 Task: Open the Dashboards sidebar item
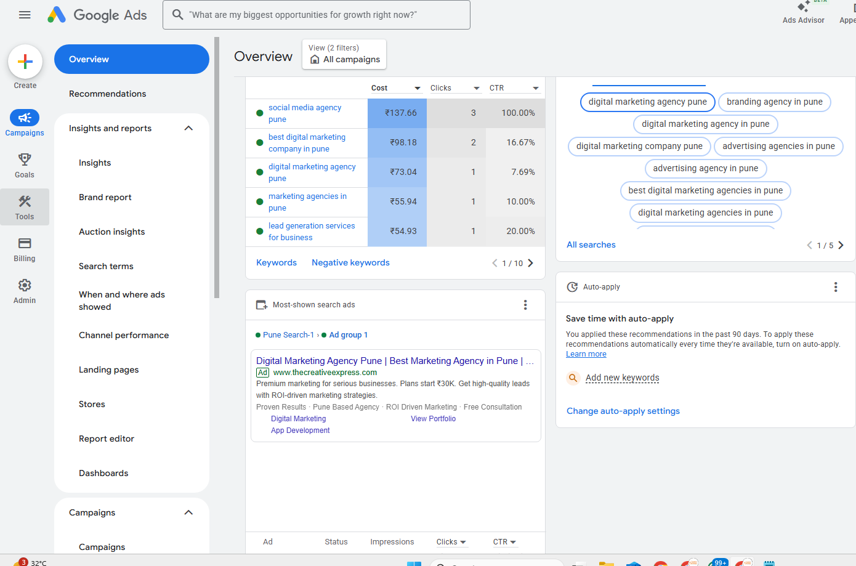click(x=103, y=473)
